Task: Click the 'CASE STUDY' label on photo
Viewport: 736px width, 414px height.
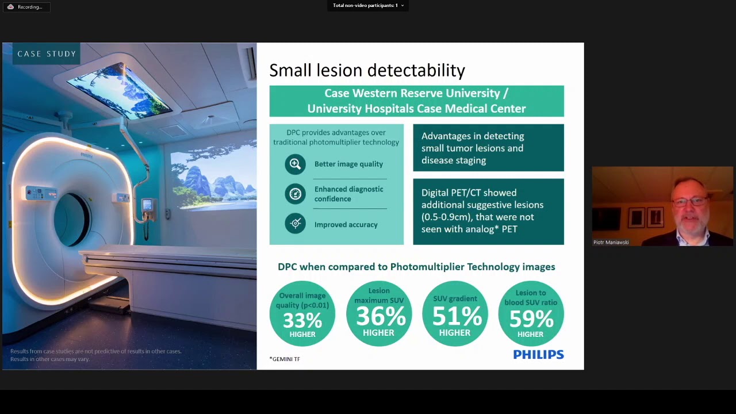Action: (x=47, y=54)
